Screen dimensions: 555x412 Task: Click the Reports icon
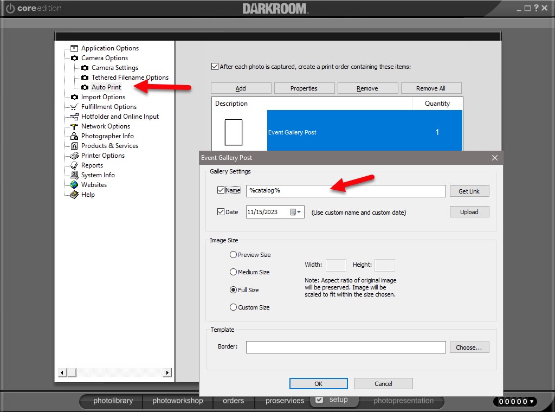tap(74, 165)
